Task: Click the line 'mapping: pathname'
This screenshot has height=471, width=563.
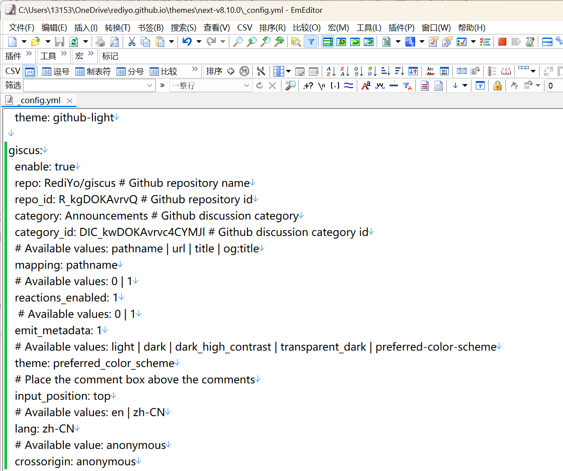Action: click(x=66, y=265)
